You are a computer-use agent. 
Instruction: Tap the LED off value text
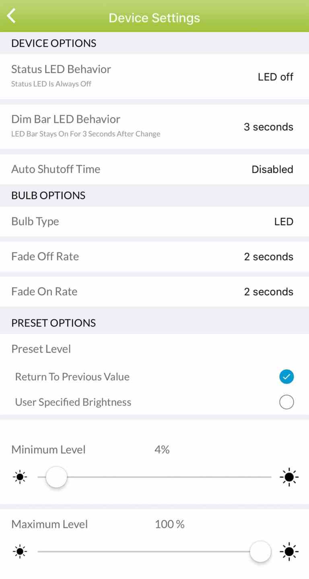275,77
